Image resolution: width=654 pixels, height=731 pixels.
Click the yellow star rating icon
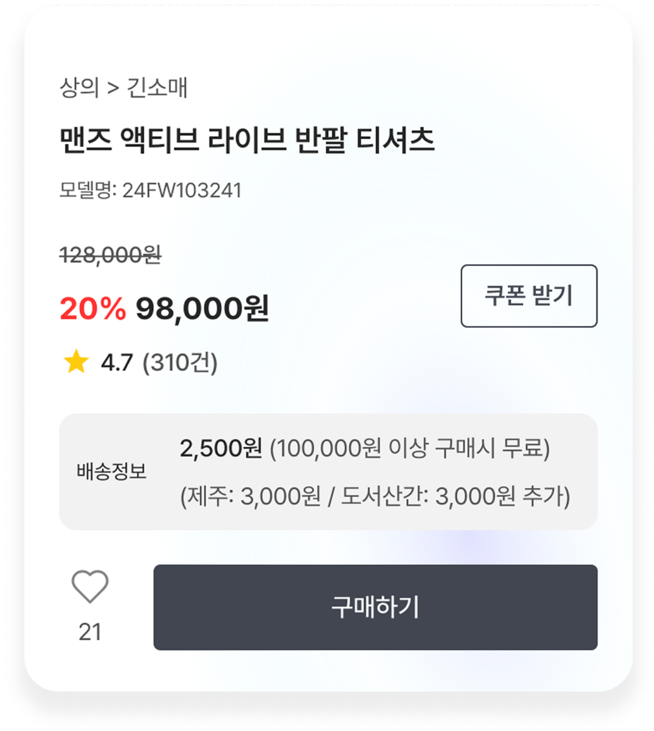pyautogui.click(x=76, y=362)
